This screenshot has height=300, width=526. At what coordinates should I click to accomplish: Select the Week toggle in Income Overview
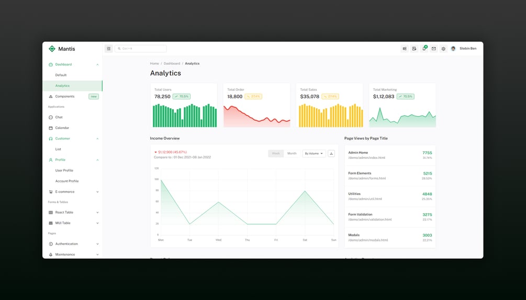click(x=276, y=153)
